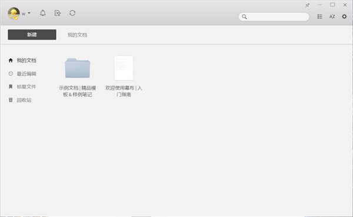Expand the account dropdown arrow next to w
Viewport: 353px width, 217px height.
point(29,13)
